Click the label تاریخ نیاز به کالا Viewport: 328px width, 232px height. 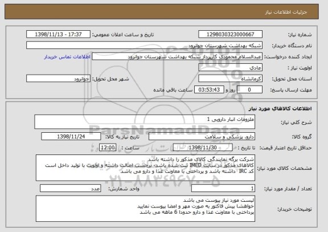(122, 137)
